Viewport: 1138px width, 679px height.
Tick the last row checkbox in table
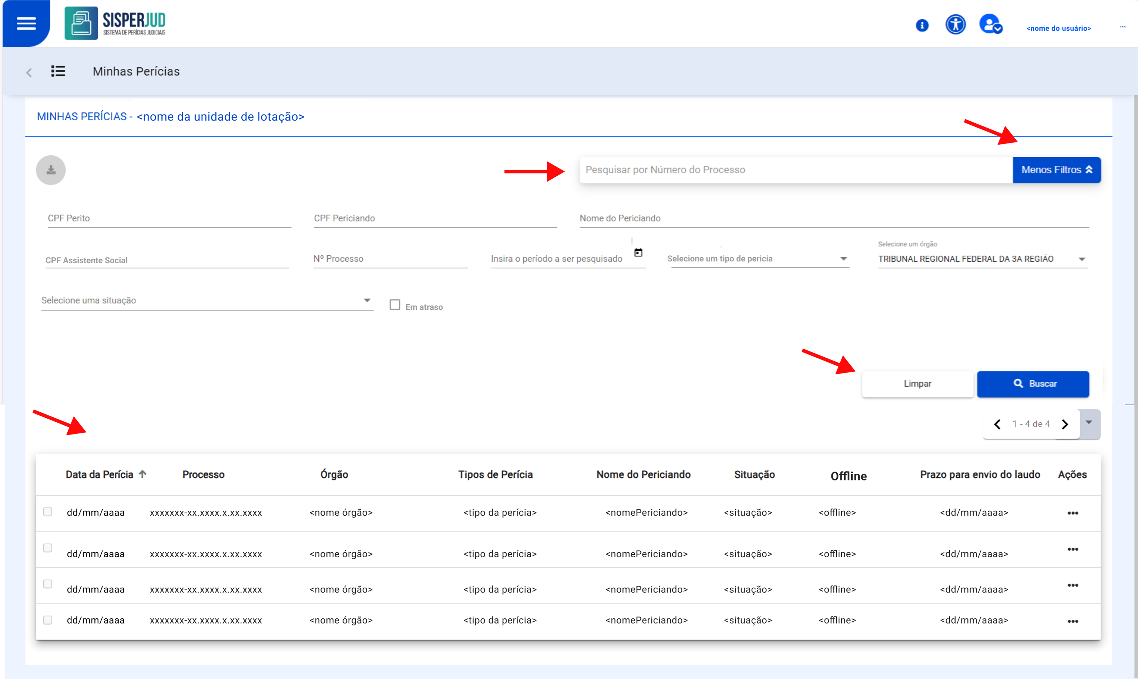click(48, 620)
